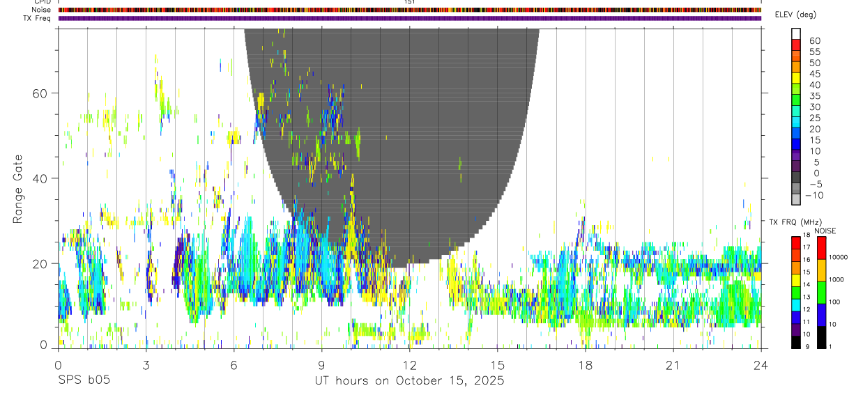Click the 60 label on the ELEV scale
Screen dimensions: 856x395
click(x=814, y=41)
